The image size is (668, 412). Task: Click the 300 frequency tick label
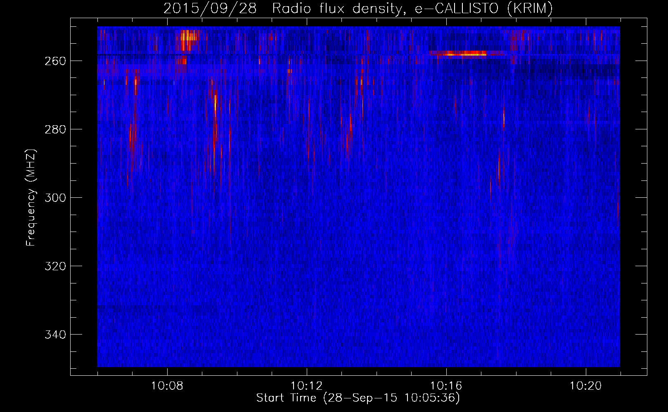55,198
